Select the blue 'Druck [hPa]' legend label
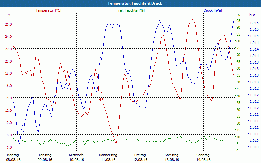This screenshot has width=261, height=163. pyautogui.click(x=212, y=10)
